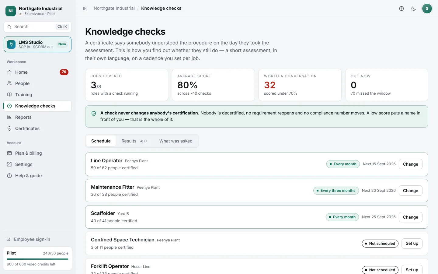Click the Home house icon

(x=9, y=72)
